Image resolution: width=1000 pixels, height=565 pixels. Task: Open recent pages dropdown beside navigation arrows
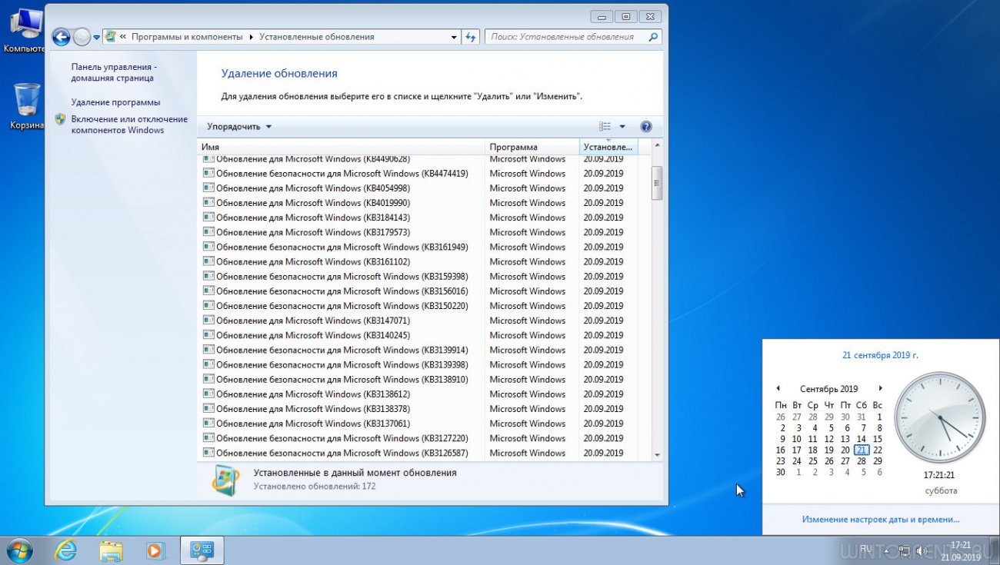pos(96,37)
